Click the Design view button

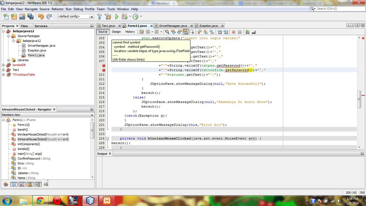(116, 31)
